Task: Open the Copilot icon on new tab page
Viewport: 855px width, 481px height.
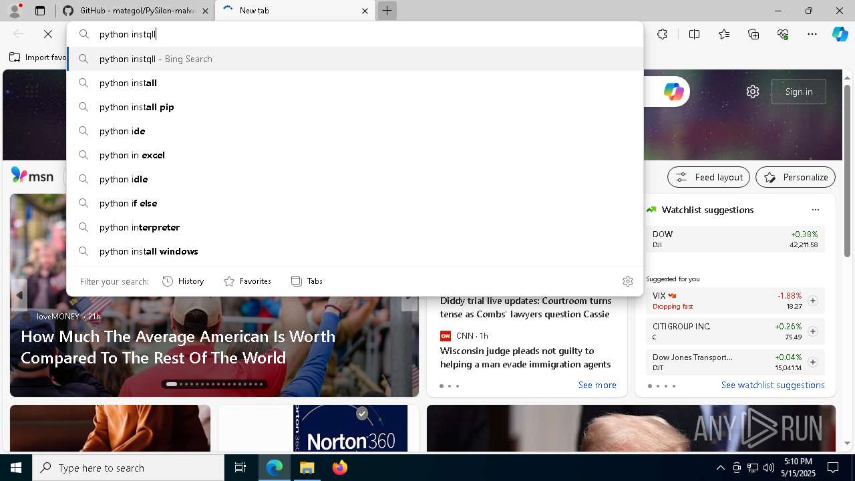Action: (x=673, y=92)
